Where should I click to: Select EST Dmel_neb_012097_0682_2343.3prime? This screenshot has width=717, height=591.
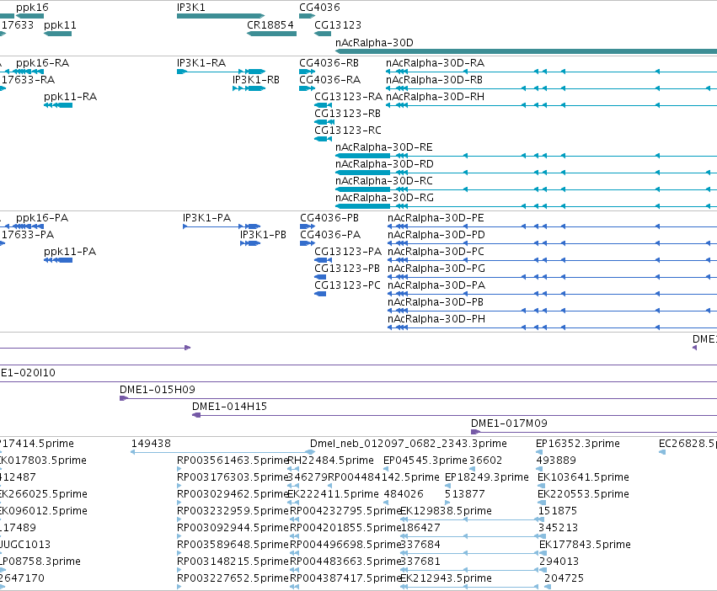[409, 444]
